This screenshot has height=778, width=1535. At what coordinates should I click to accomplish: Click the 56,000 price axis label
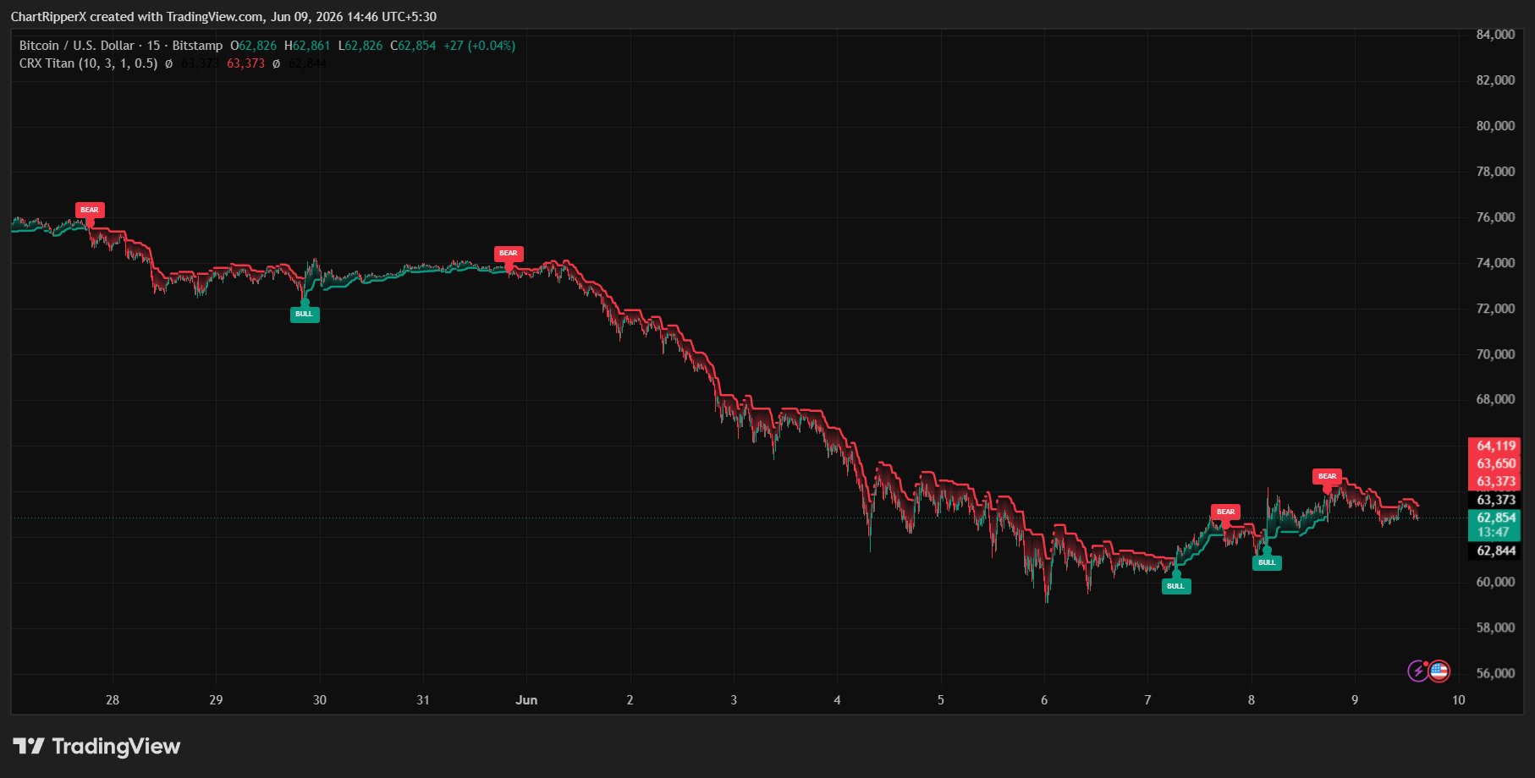coord(1495,673)
